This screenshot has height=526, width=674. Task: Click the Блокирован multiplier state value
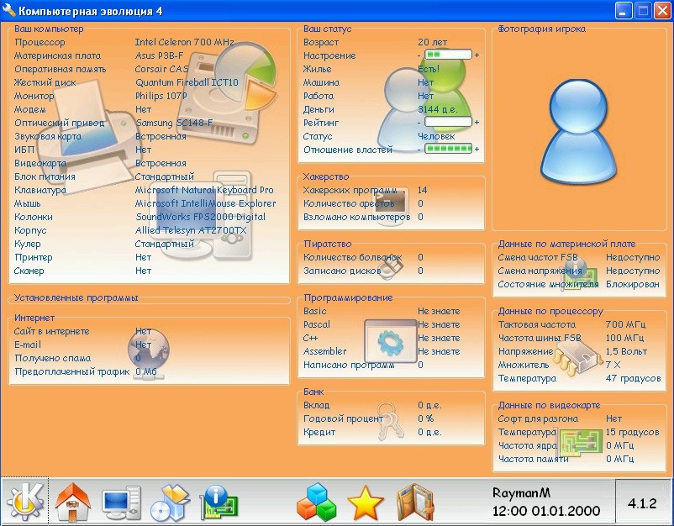coord(633,284)
